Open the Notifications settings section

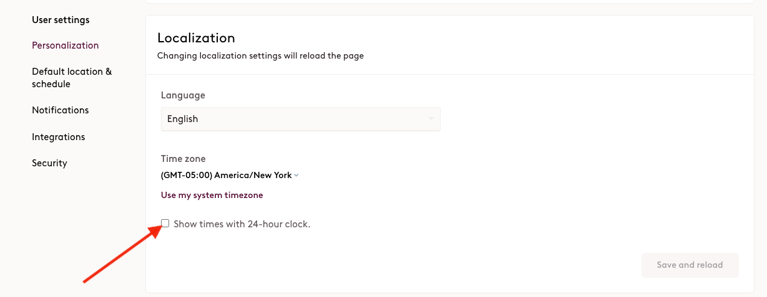point(61,110)
